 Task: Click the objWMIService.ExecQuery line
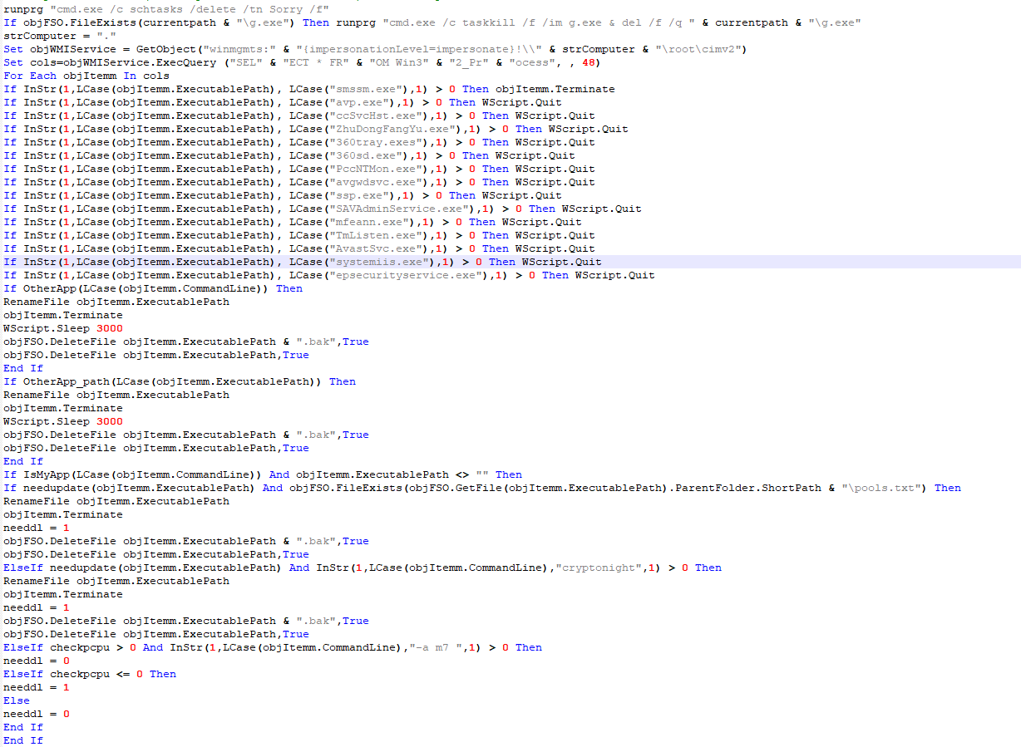point(303,62)
